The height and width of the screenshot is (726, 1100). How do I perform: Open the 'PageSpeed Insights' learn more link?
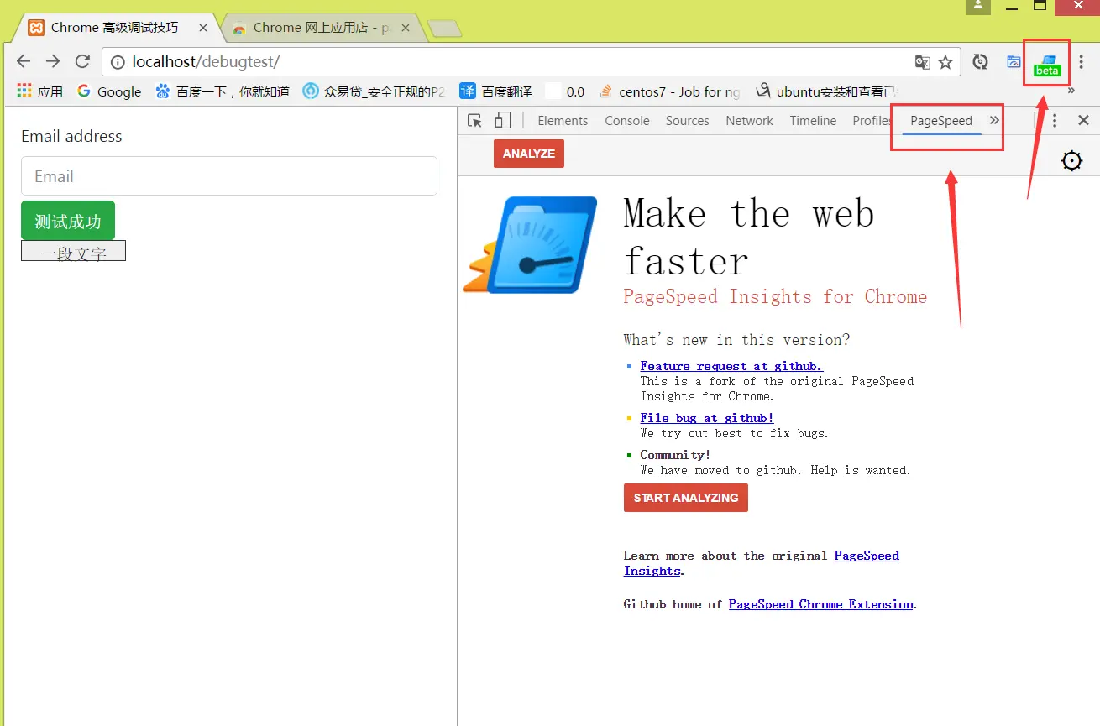(x=762, y=563)
